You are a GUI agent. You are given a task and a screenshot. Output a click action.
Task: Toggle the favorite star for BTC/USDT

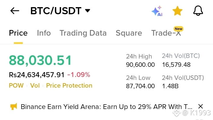pos(177,11)
